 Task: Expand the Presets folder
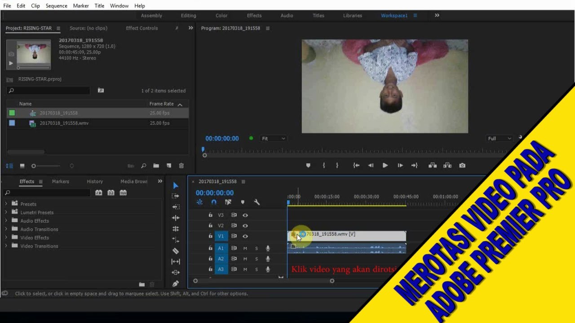click(x=6, y=204)
